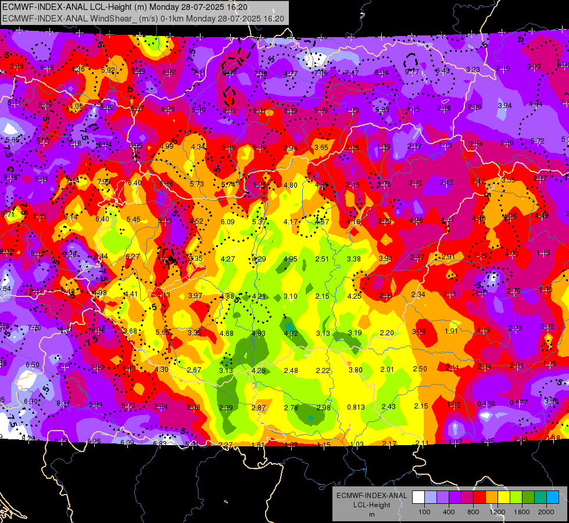Screen dimensions: 569x523
Task: Click the legend text LCL-Height
Action: (371, 505)
